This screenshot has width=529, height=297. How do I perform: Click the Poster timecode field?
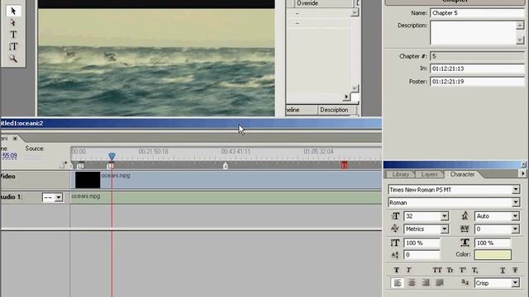click(x=477, y=82)
